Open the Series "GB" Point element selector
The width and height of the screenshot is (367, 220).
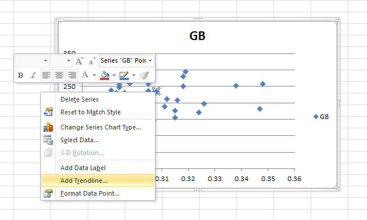tap(127, 60)
